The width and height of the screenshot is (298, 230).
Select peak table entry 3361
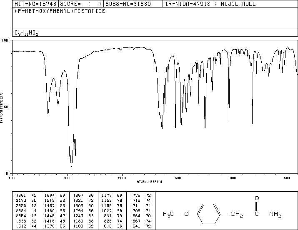pyautogui.click(x=21, y=195)
